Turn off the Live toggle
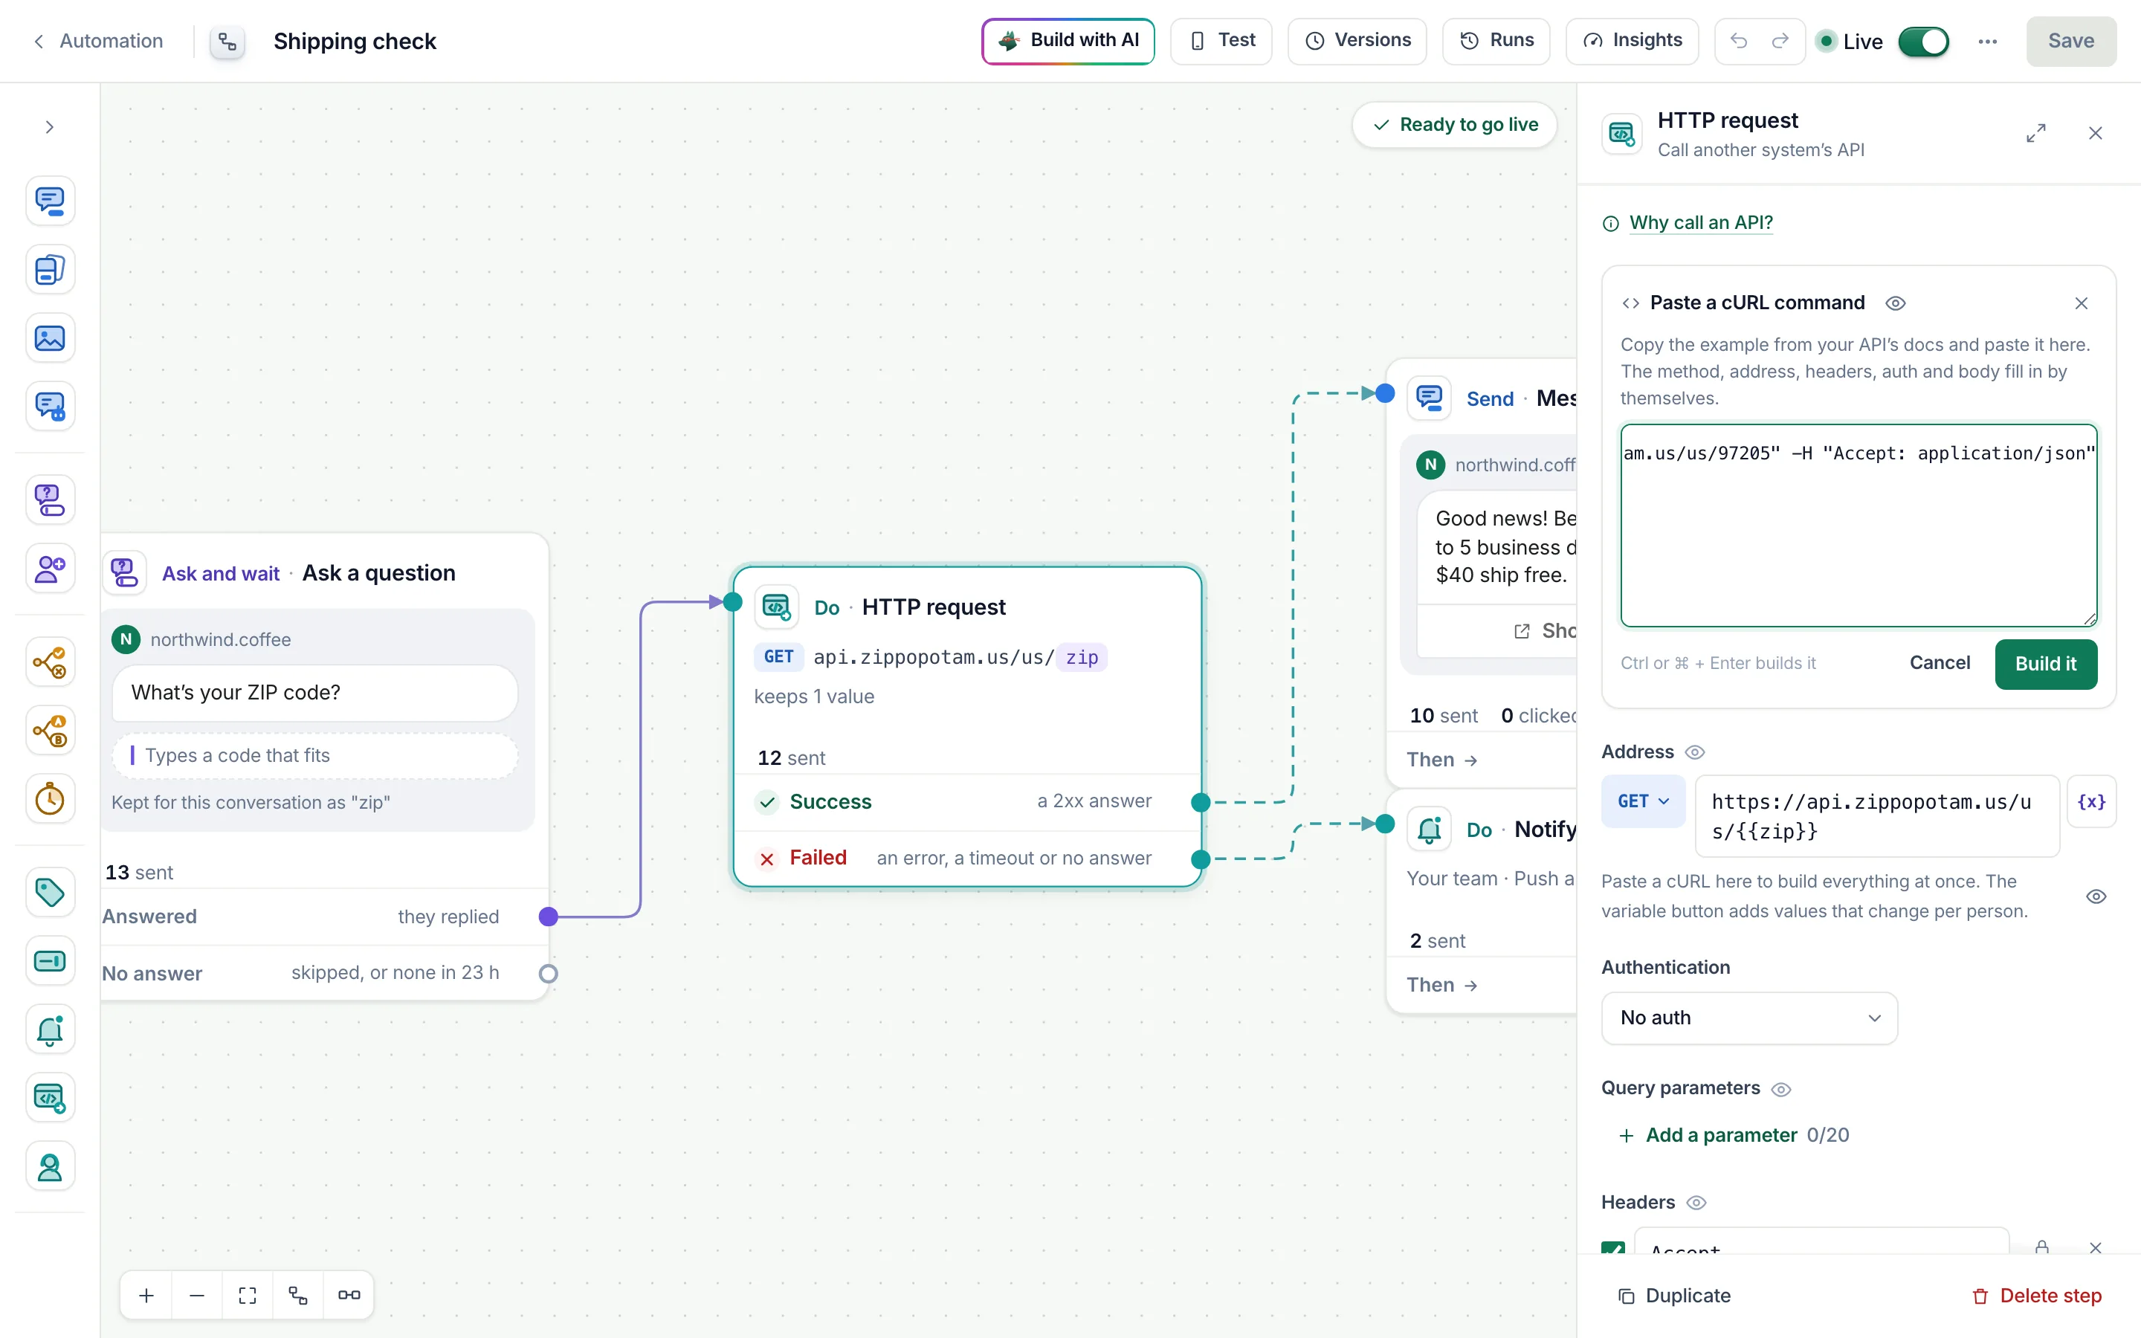 click(x=1923, y=42)
